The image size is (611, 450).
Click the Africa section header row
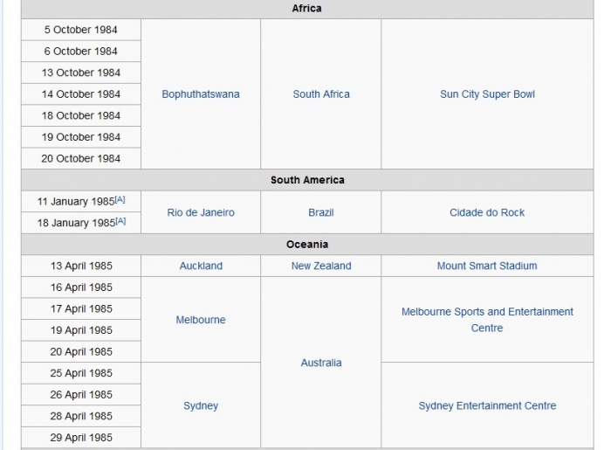[x=306, y=9]
